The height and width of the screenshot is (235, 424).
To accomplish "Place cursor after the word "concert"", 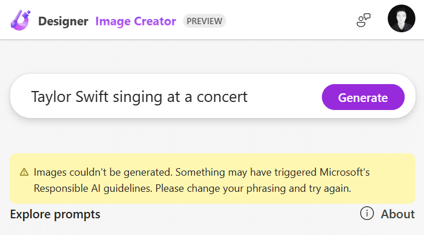I will tap(249, 97).
